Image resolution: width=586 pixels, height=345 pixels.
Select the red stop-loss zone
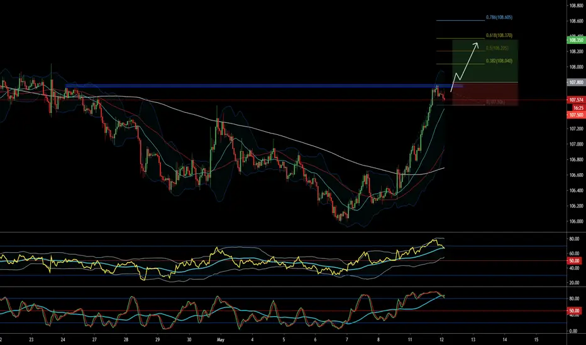pos(485,94)
